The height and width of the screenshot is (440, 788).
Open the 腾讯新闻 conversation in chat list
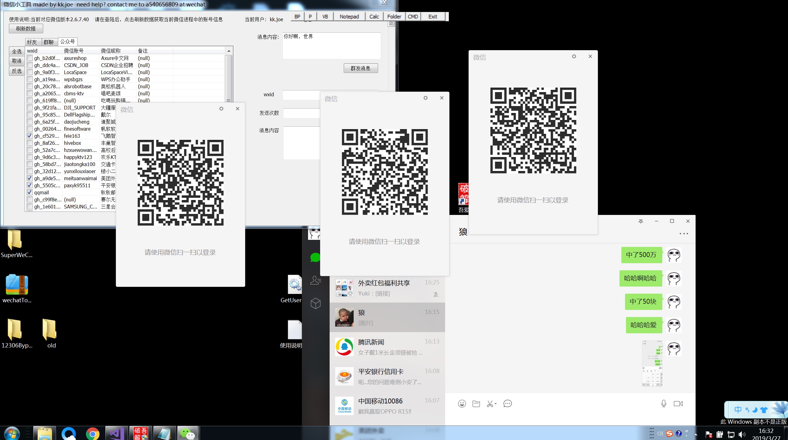tap(387, 347)
